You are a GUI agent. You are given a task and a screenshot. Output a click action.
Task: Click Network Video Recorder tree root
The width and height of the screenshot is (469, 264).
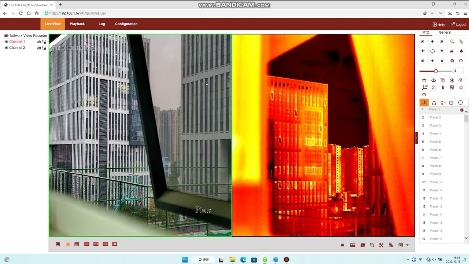pyautogui.click(x=28, y=36)
